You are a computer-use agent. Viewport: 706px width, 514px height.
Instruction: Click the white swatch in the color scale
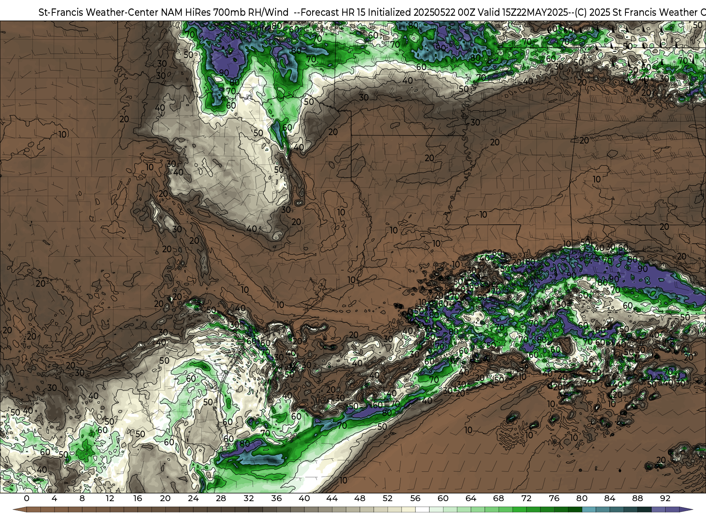[422, 510]
